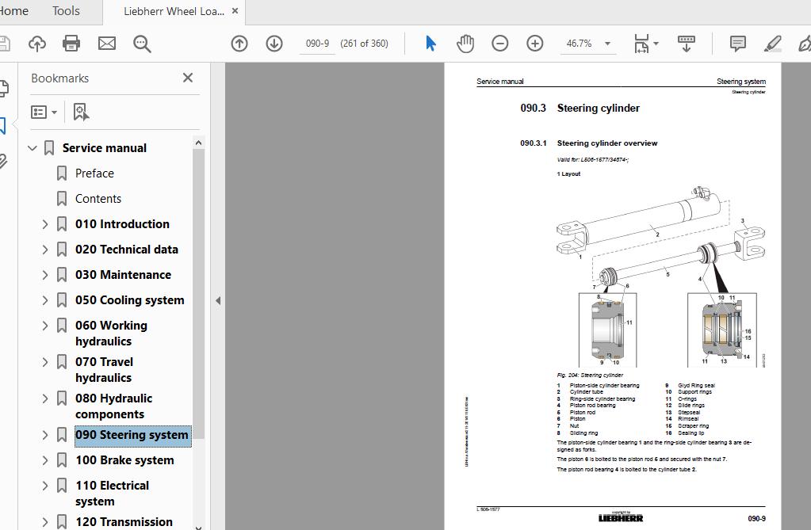
Task: Switch to the Tools tab
Action: tap(65, 11)
